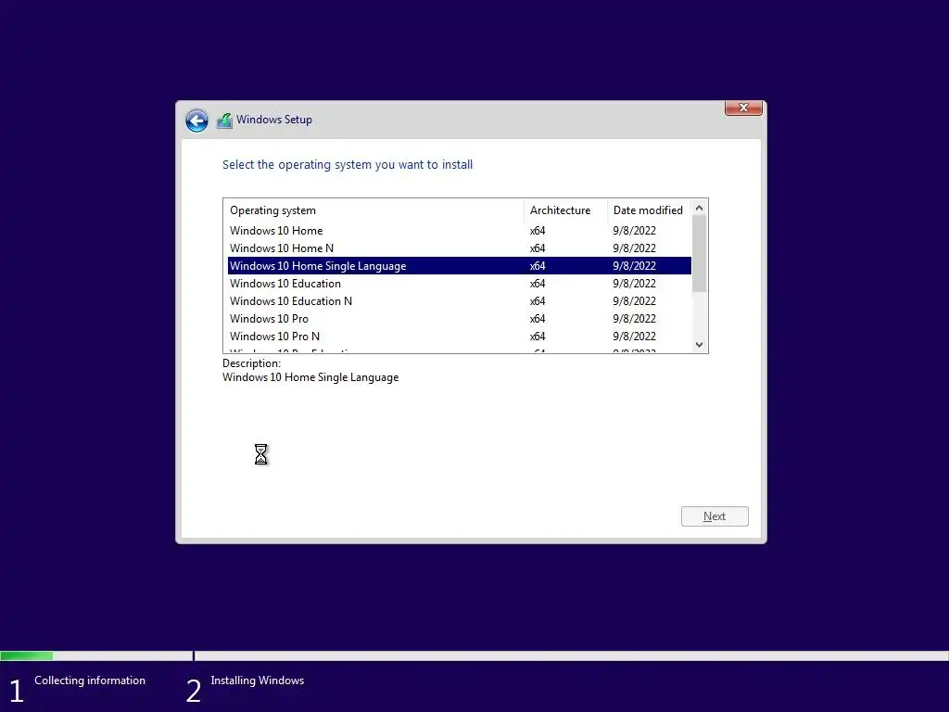949x712 pixels.
Task: Close the Windows Setup dialog
Action: point(743,108)
